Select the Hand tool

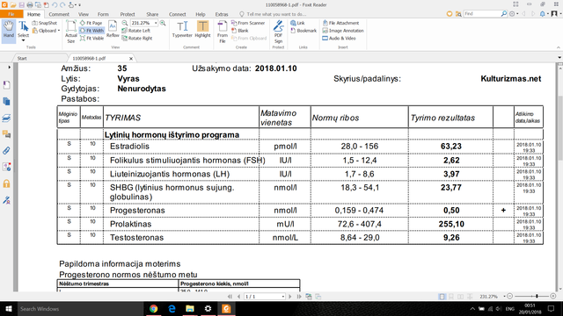tap(8, 29)
